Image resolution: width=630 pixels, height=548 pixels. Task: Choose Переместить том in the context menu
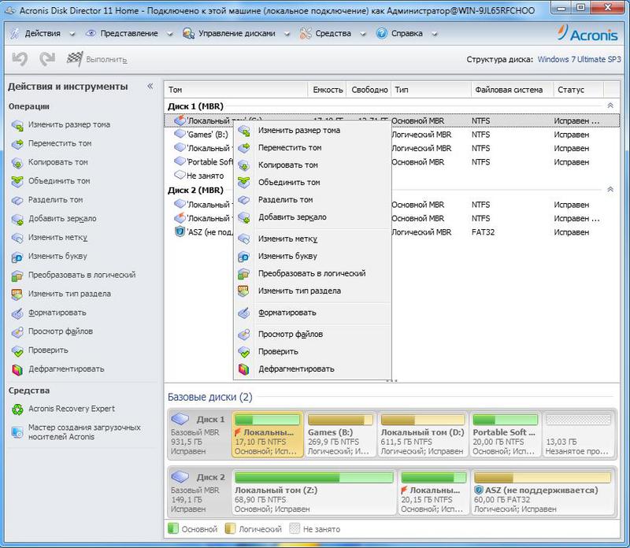312,147
